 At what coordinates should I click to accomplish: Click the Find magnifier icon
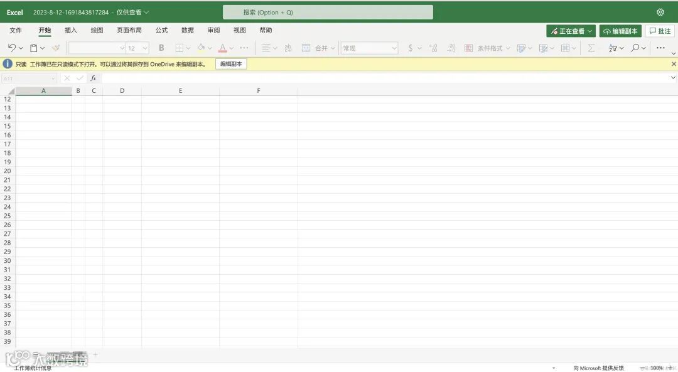click(x=635, y=48)
